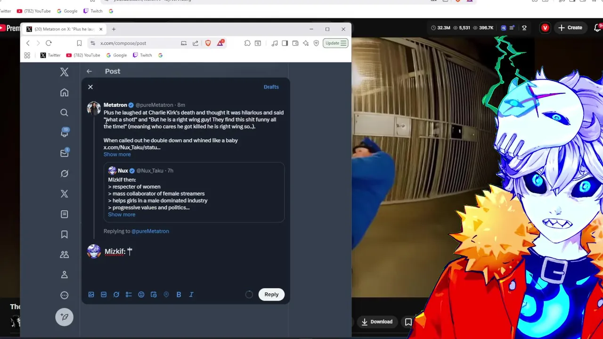The height and width of the screenshot is (339, 603).
Task: Click Brave Shields lion icon
Action: point(208,43)
